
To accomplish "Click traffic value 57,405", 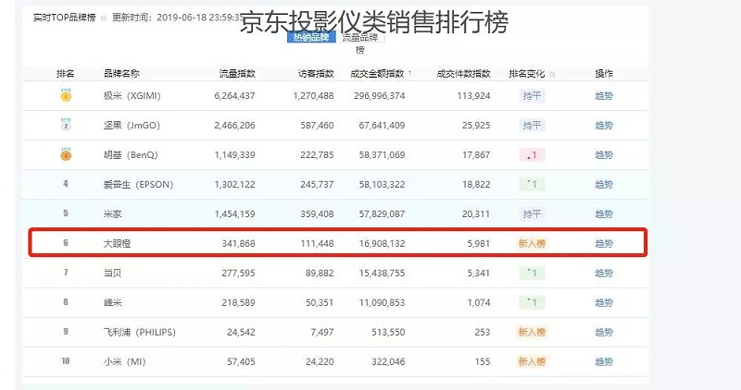I will 241,361.
